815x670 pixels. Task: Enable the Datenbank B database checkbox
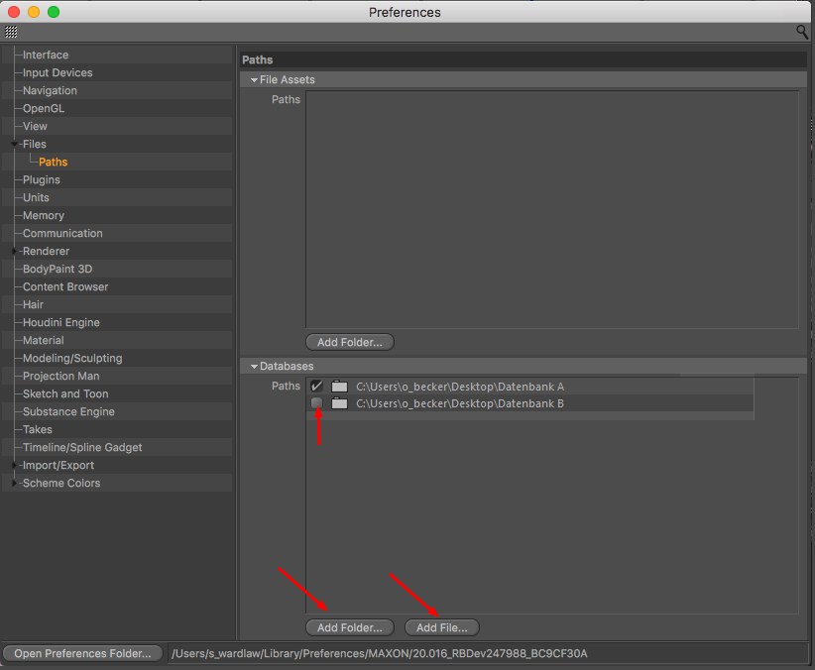316,403
